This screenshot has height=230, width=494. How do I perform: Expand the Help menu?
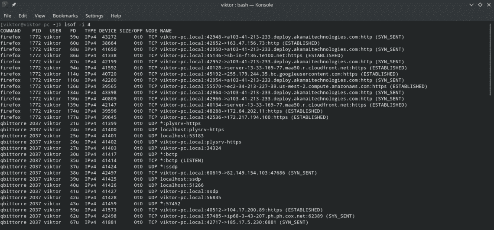tap(116, 16)
